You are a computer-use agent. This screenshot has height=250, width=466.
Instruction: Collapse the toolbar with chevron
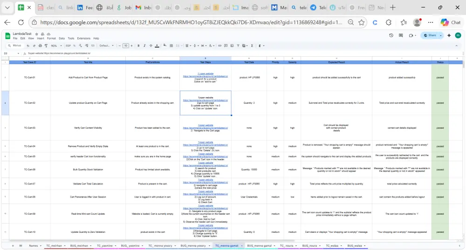457,46
